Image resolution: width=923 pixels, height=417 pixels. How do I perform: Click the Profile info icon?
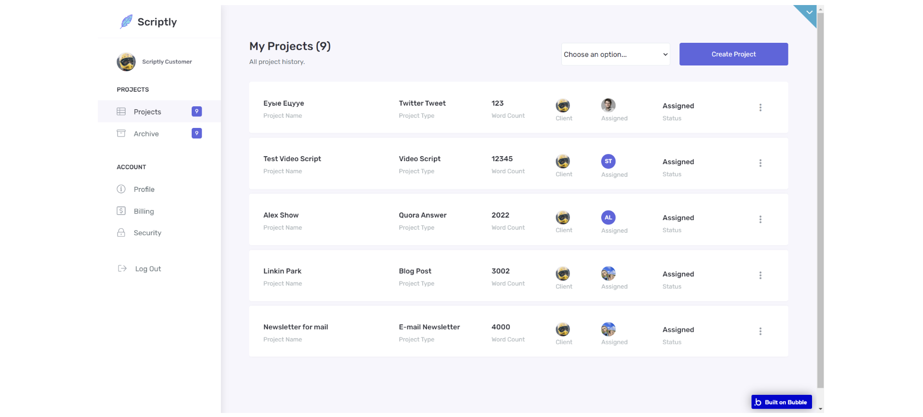tap(121, 189)
